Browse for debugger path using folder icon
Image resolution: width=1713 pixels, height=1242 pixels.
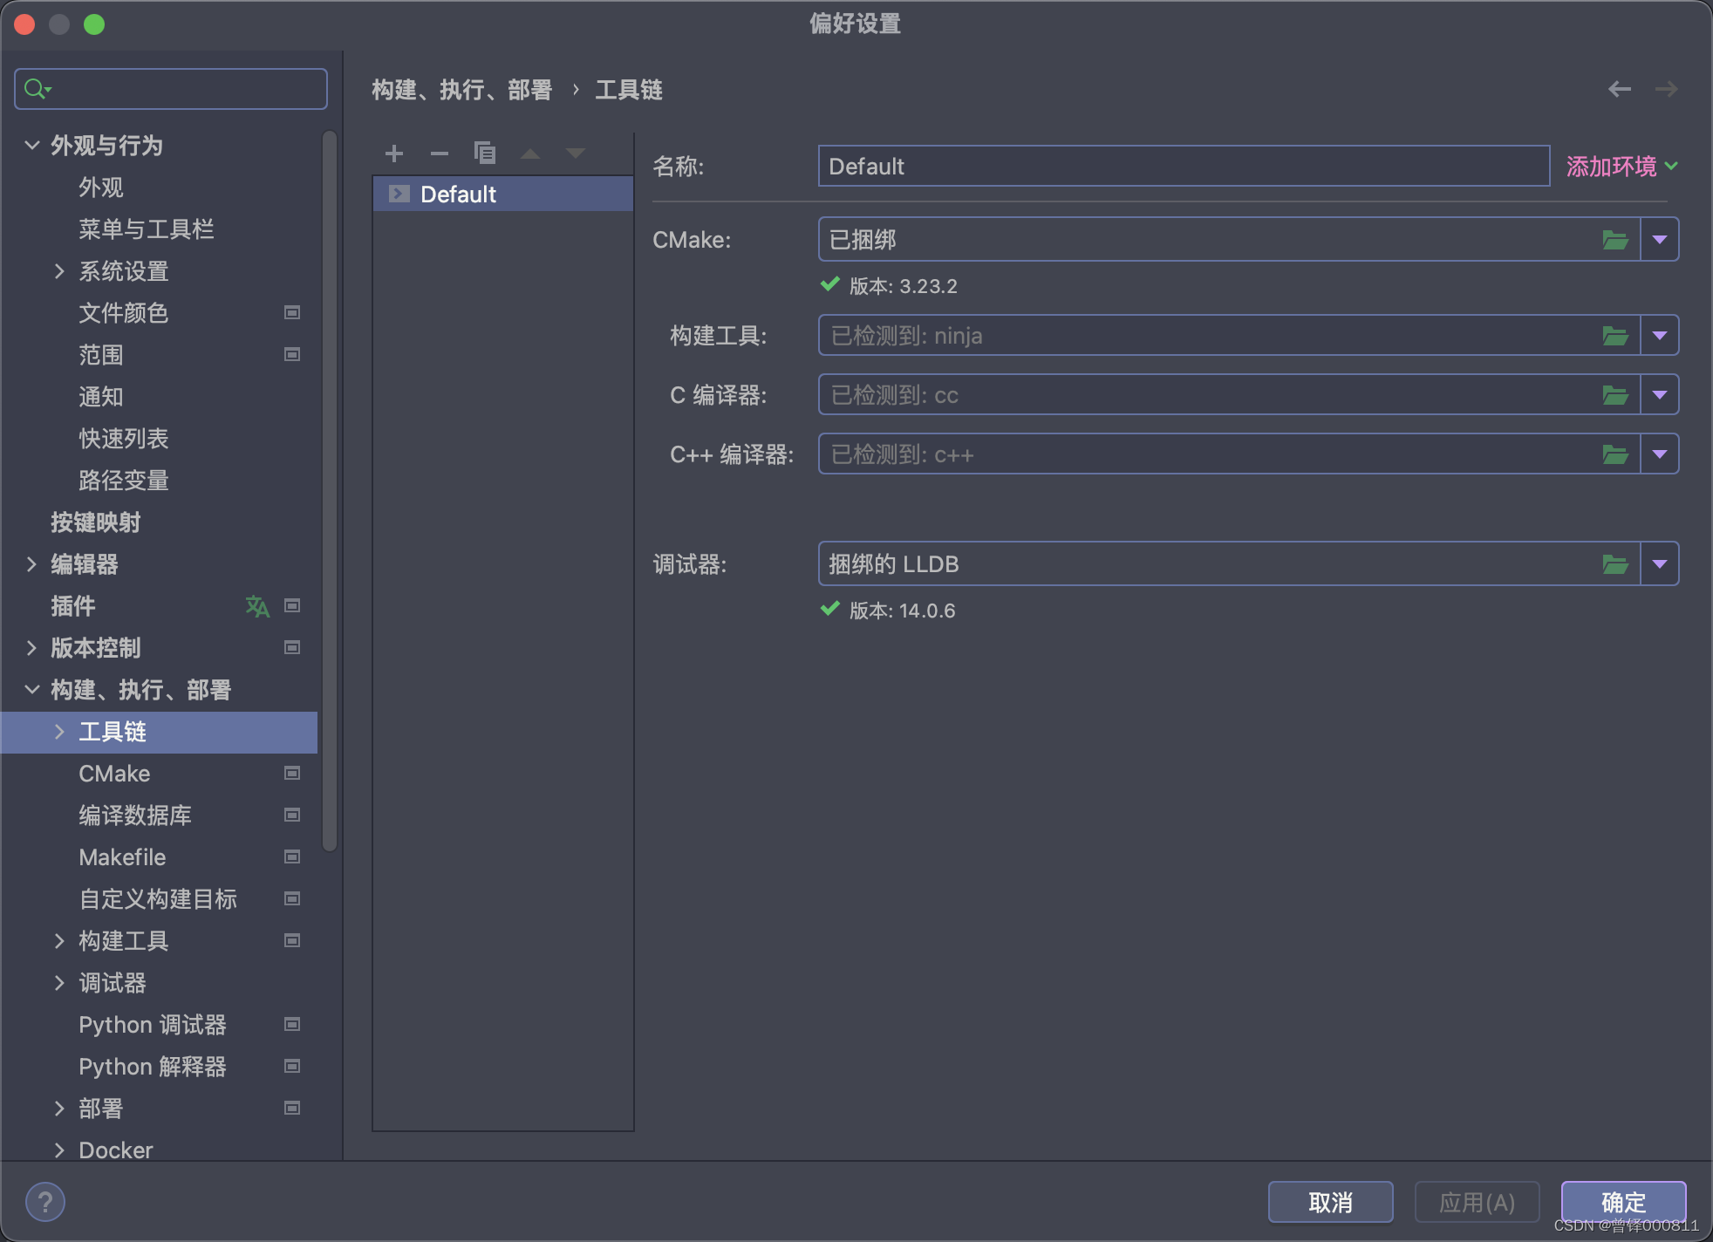1615,563
